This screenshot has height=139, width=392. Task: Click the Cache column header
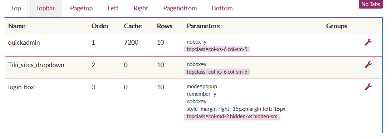click(x=133, y=26)
